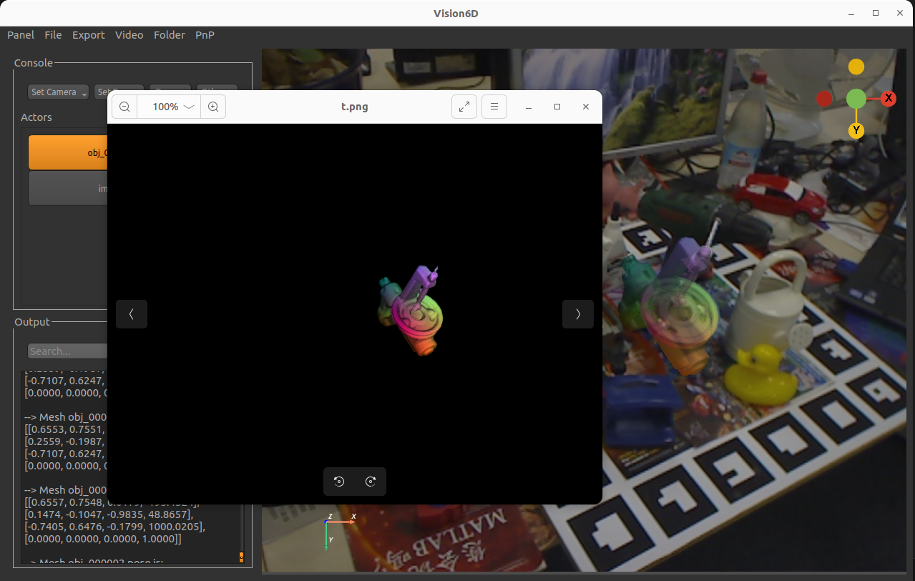Select the zoom in magnifier in the t.png viewer

point(213,106)
